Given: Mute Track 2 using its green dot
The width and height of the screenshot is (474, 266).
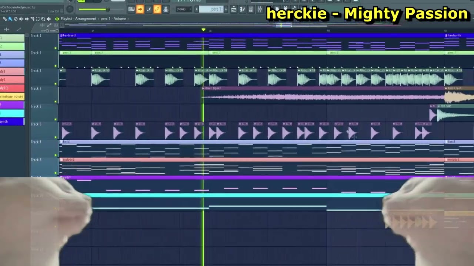Looking at the screenshot, I should 56,66.
